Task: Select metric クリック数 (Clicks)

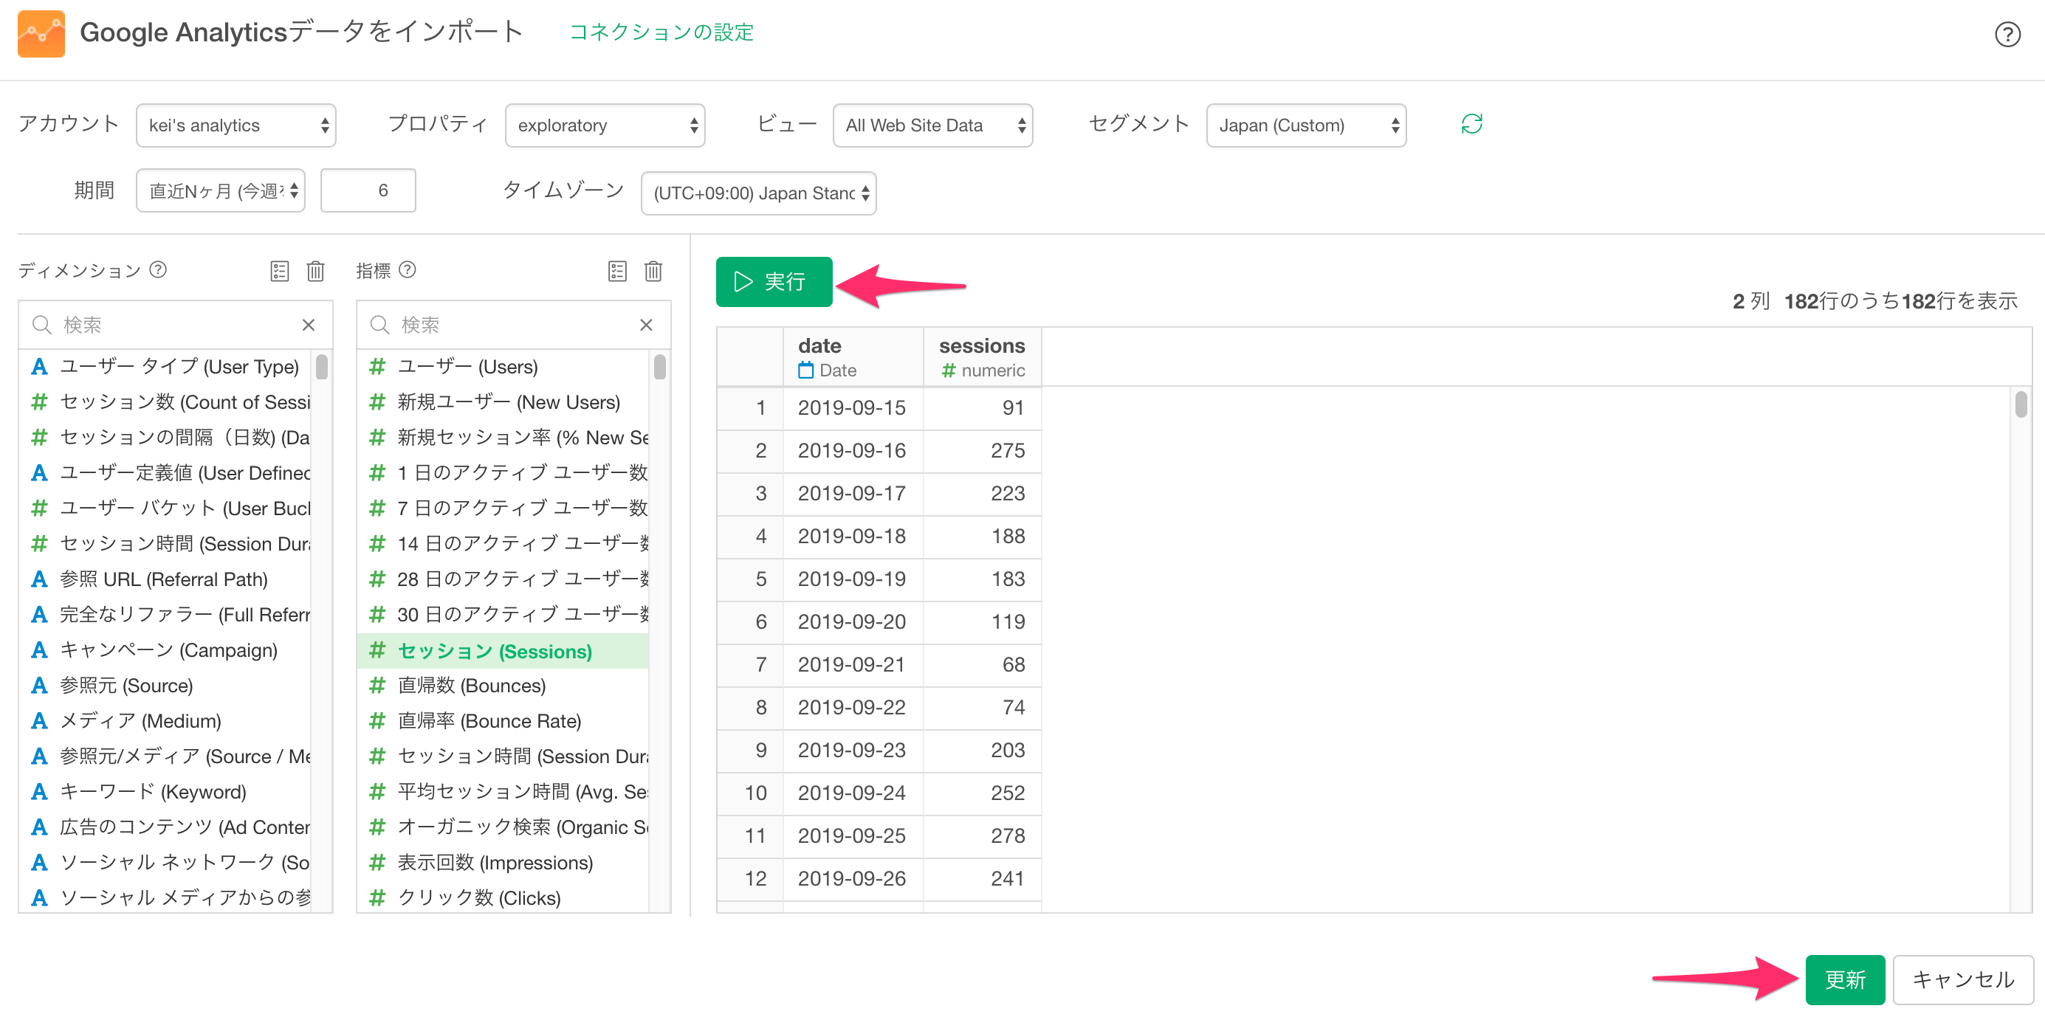Action: [x=504, y=898]
